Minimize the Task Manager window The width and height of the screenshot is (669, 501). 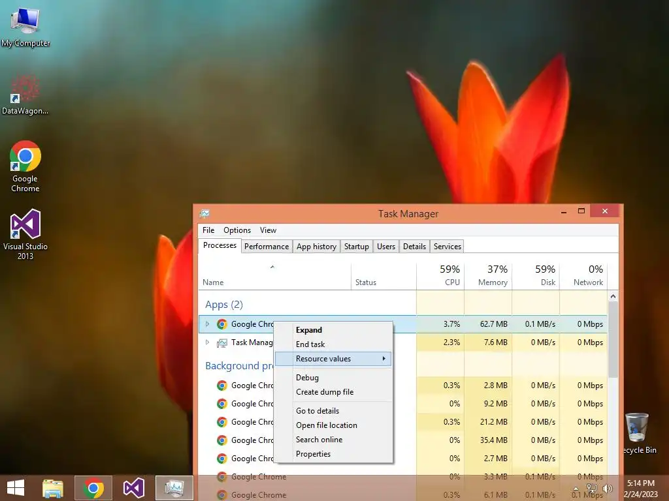pos(564,211)
